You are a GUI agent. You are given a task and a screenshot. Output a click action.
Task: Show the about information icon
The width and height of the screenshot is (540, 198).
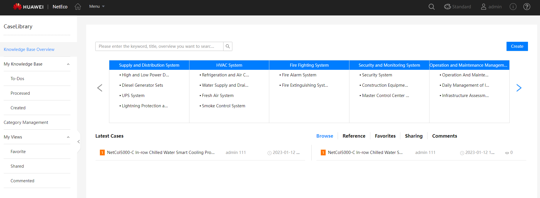(x=513, y=7)
